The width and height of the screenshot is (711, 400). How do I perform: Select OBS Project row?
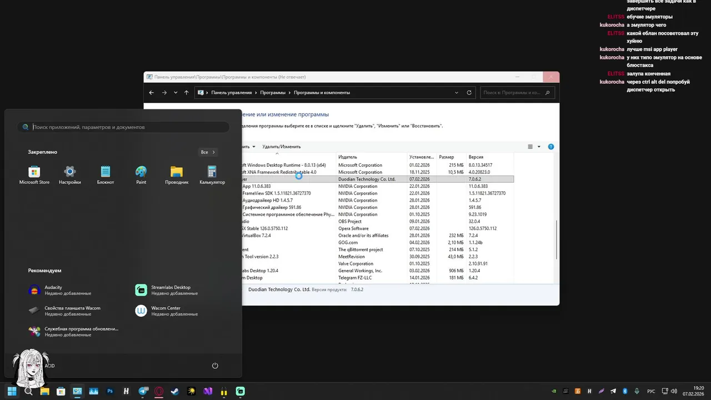point(378,222)
